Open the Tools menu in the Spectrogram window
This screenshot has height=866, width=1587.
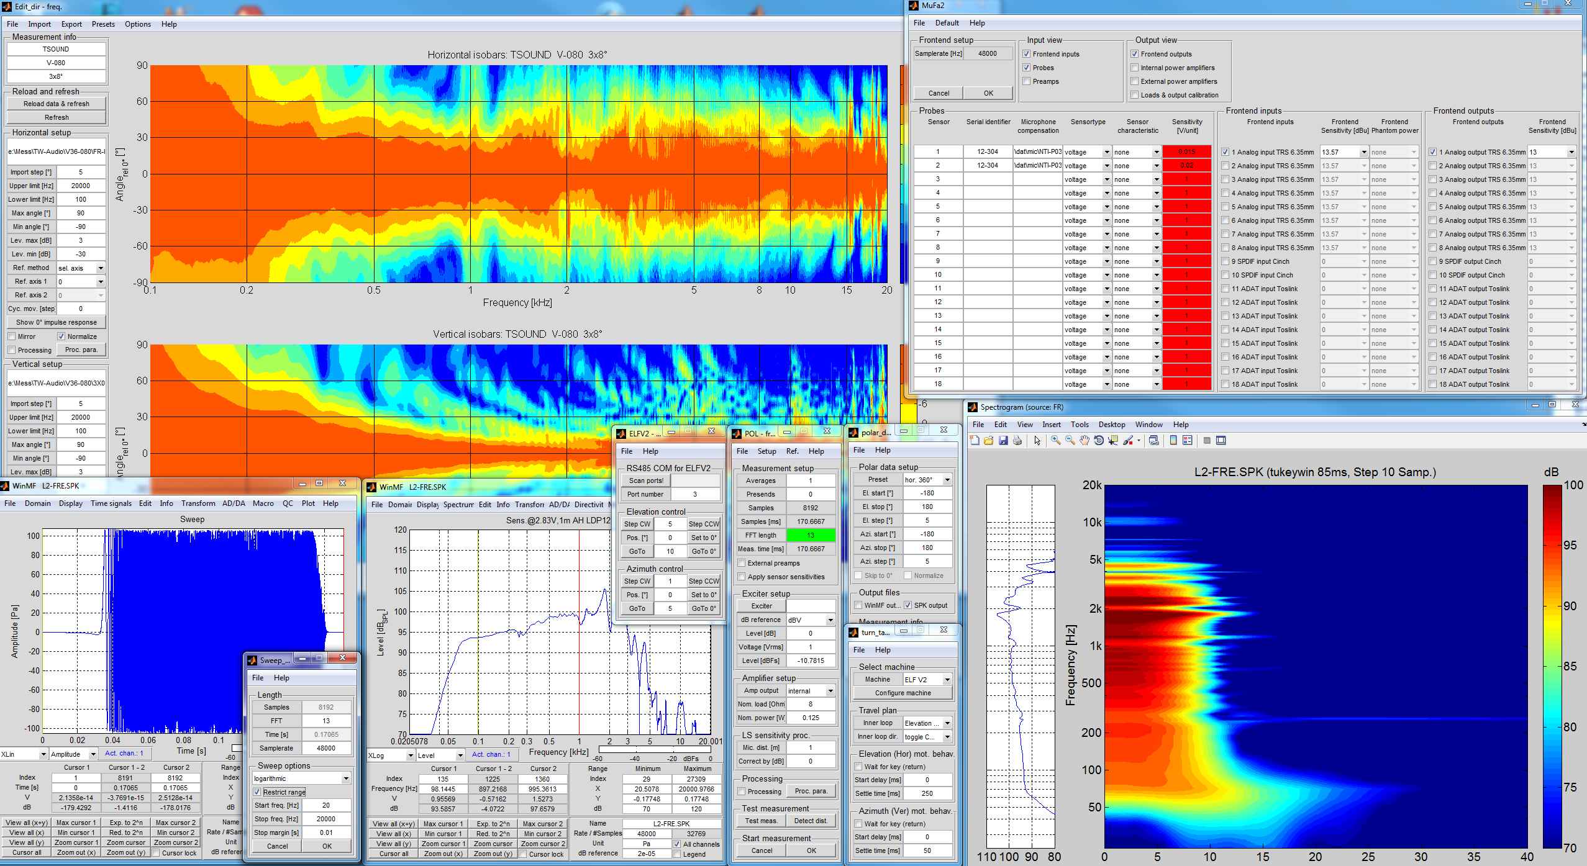pyautogui.click(x=1080, y=424)
